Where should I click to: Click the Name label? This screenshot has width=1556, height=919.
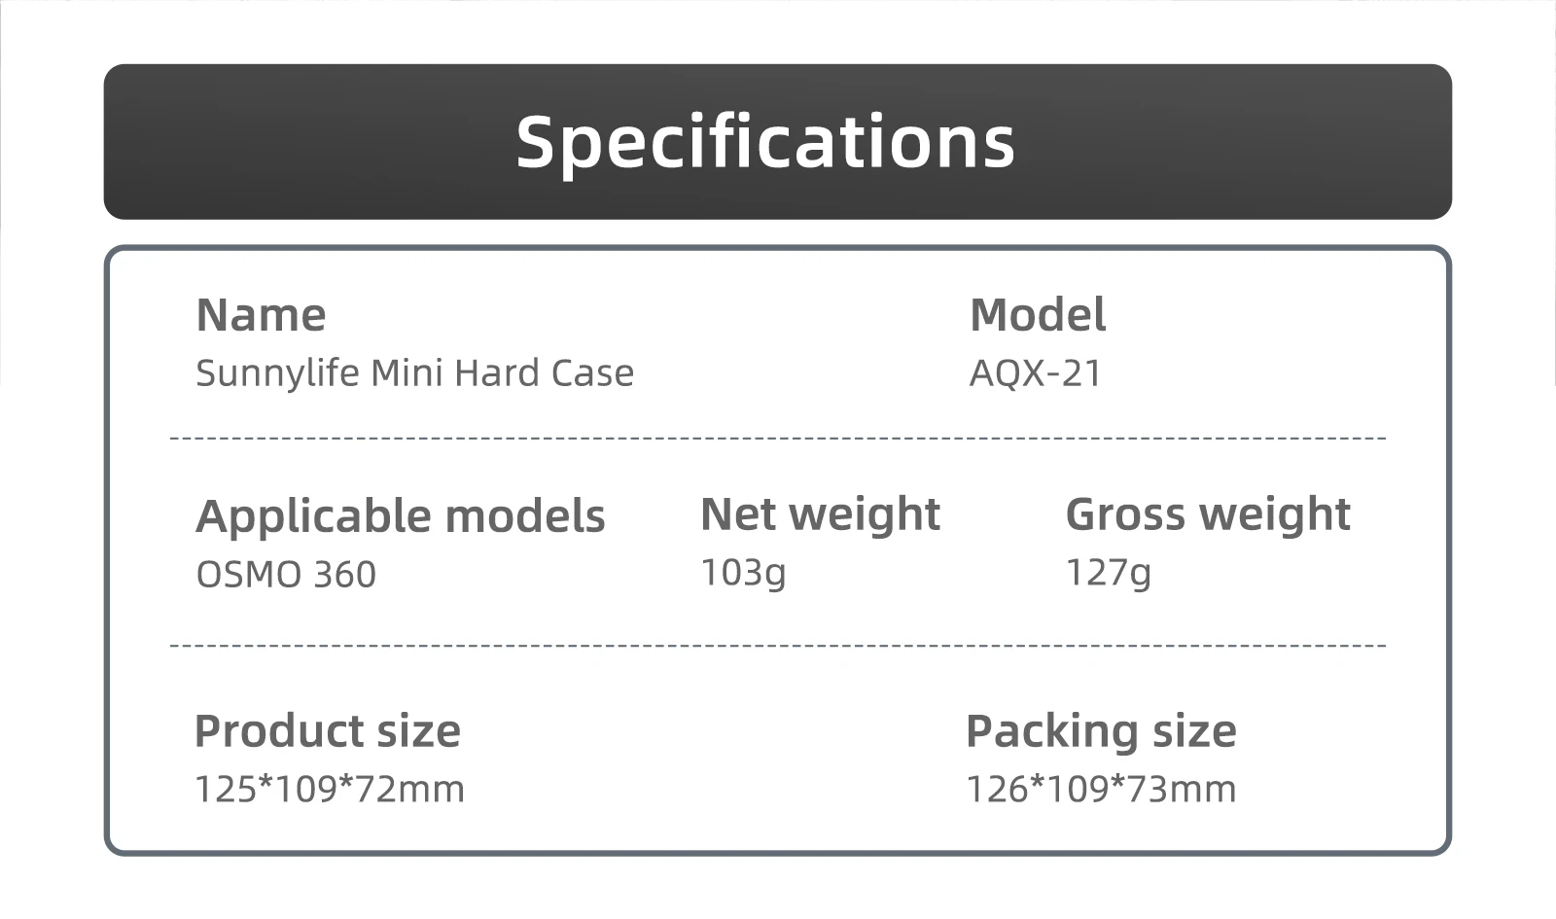pyautogui.click(x=261, y=315)
